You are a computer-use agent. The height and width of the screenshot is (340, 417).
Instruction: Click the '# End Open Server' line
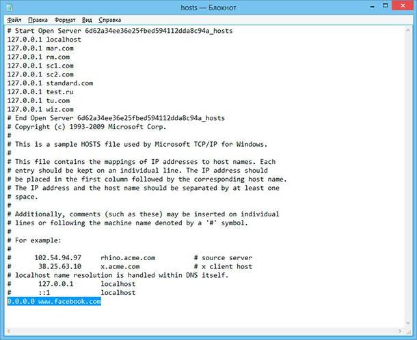[116, 118]
